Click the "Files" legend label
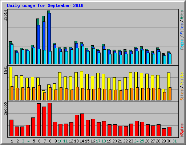The width and height of the screenshot is (186, 145). point(182,29)
